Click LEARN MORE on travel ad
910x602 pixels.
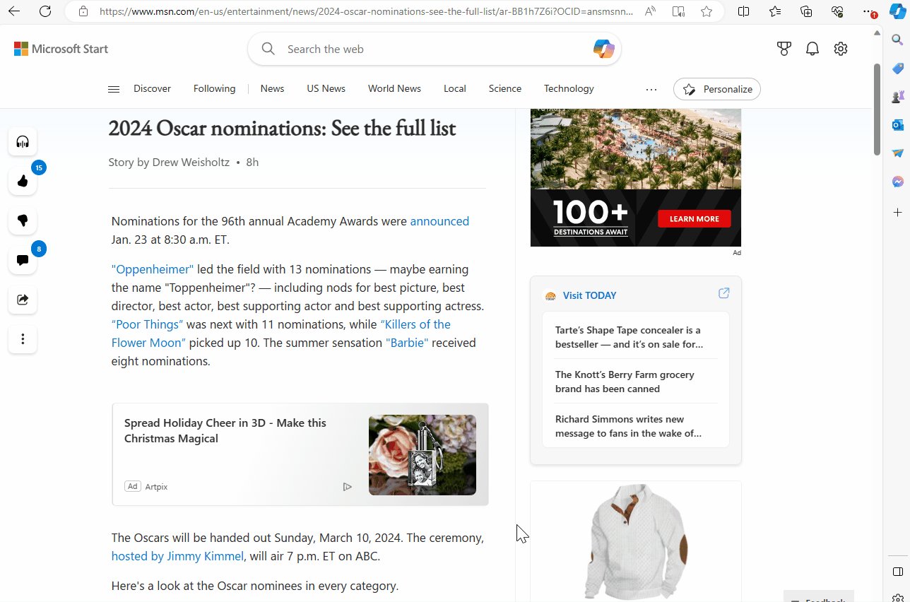coord(694,218)
